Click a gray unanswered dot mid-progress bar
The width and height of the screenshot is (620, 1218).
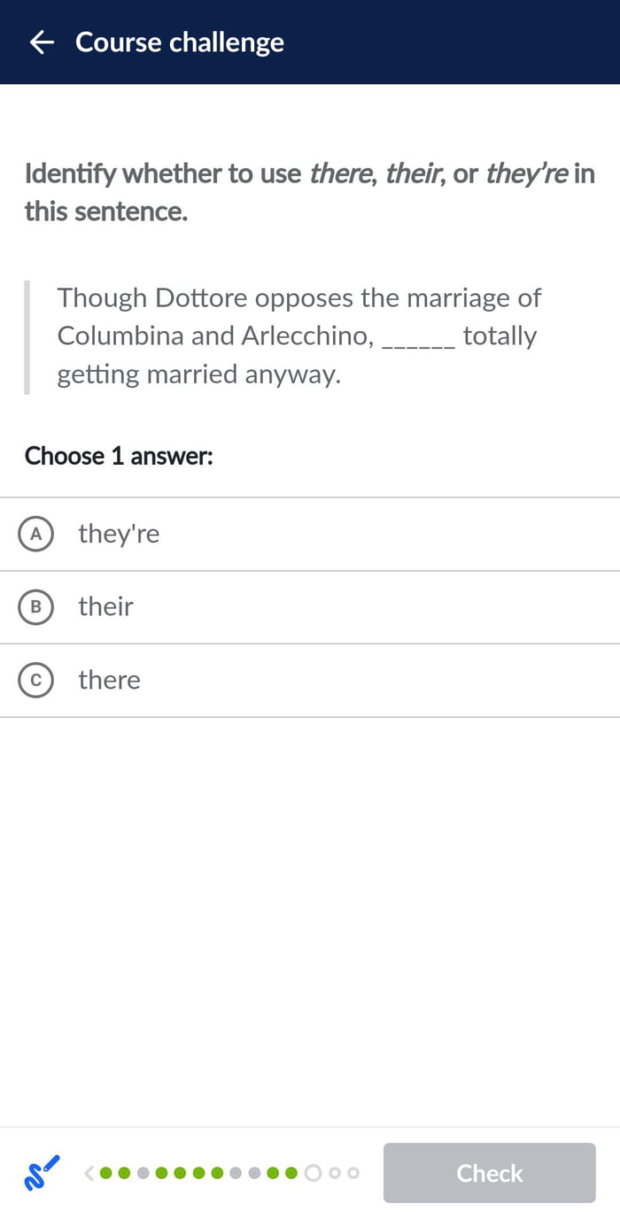[236, 1172]
